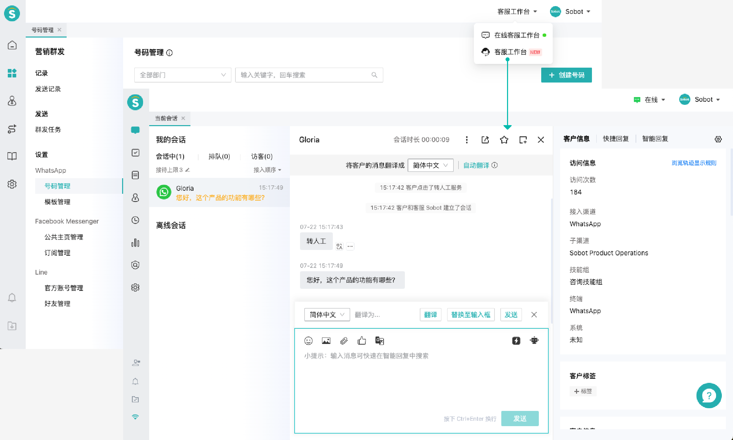Screen dimensions: 733x440
Task: Open 模板管理 in the settings menu
Action: click(x=58, y=202)
